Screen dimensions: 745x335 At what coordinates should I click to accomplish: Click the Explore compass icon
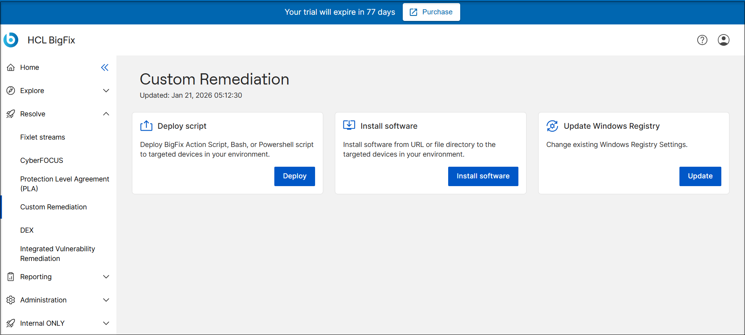[11, 91]
